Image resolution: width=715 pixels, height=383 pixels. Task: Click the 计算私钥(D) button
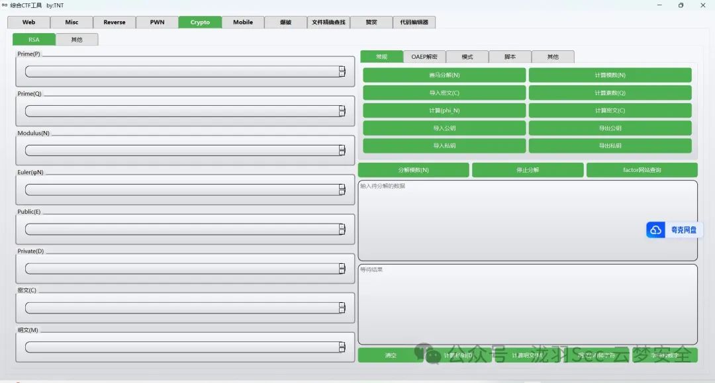459,355
